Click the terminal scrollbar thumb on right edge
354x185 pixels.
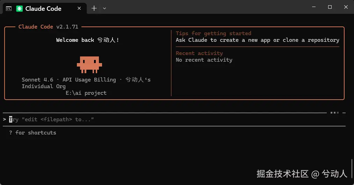(x=352, y=169)
